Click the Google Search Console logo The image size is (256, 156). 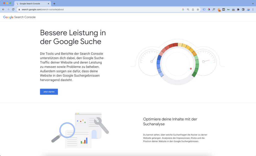point(19,17)
